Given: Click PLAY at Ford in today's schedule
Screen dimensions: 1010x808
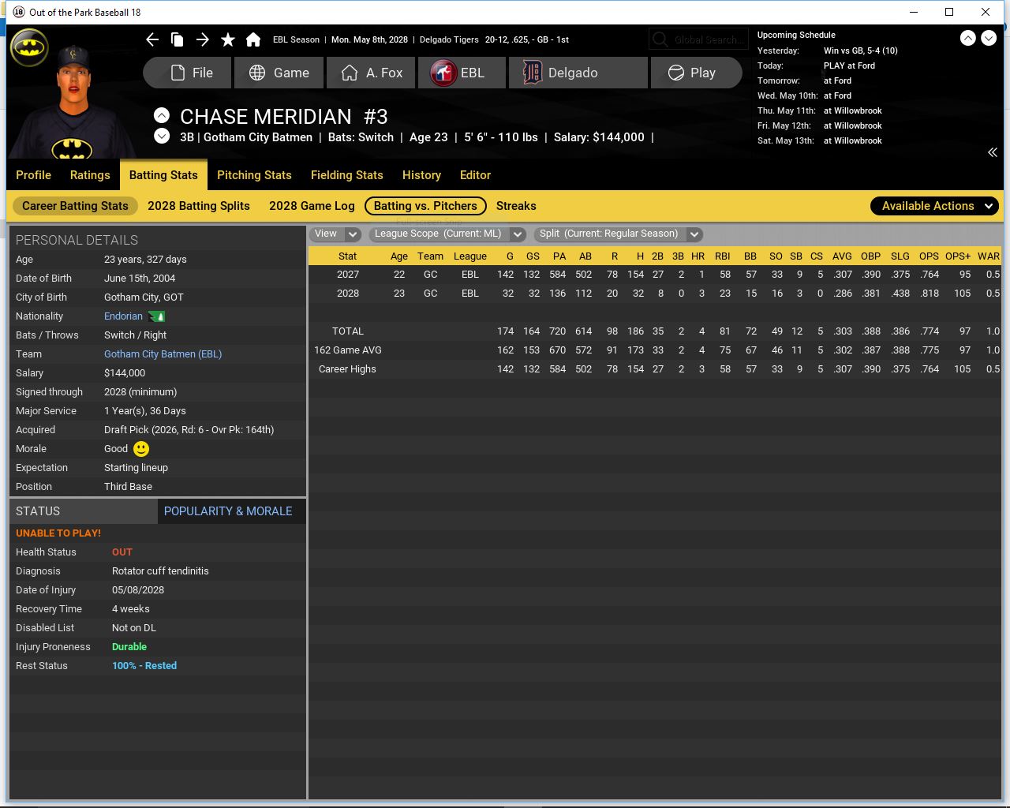Looking at the screenshot, I should (x=849, y=65).
